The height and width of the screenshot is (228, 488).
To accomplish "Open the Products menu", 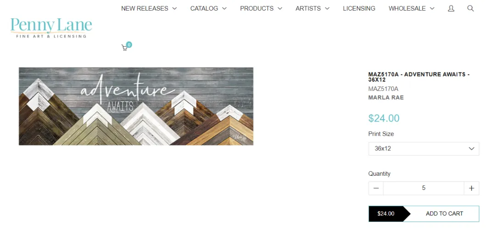I will (x=261, y=8).
